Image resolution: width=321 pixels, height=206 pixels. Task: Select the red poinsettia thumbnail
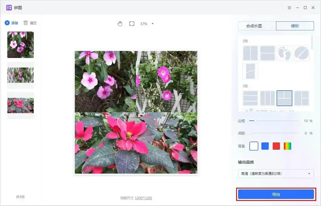pos(21,105)
